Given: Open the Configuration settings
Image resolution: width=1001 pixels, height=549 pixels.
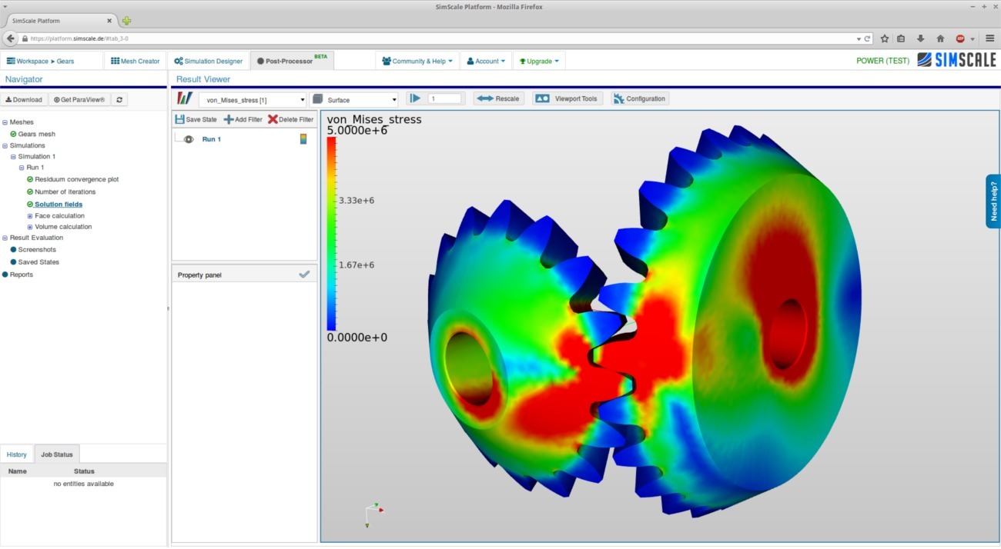Looking at the screenshot, I should point(640,98).
